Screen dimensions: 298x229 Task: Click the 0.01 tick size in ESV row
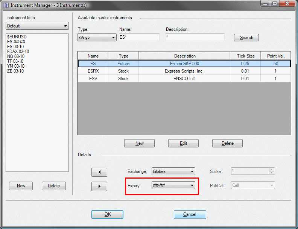tap(245, 79)
